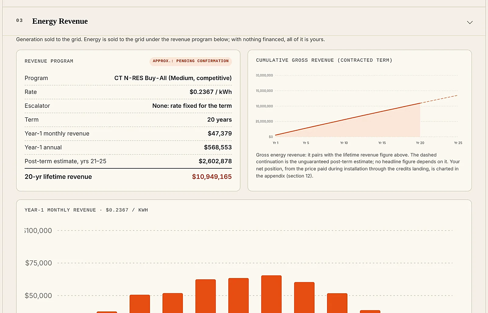Click the 'Escalator' row label
The height and width of the screenshot is (313, 488).
37,106
